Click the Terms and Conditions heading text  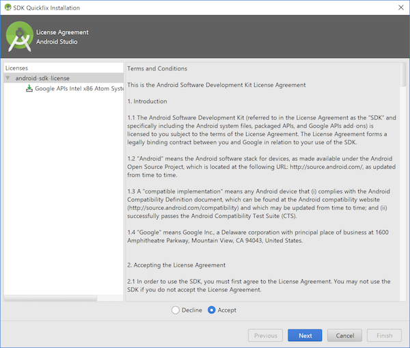(157, 68)
